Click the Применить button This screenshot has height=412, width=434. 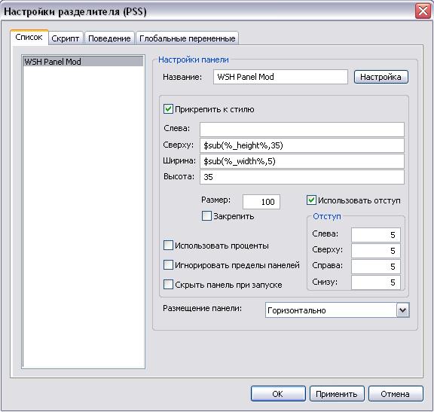(x=337, y=393)
